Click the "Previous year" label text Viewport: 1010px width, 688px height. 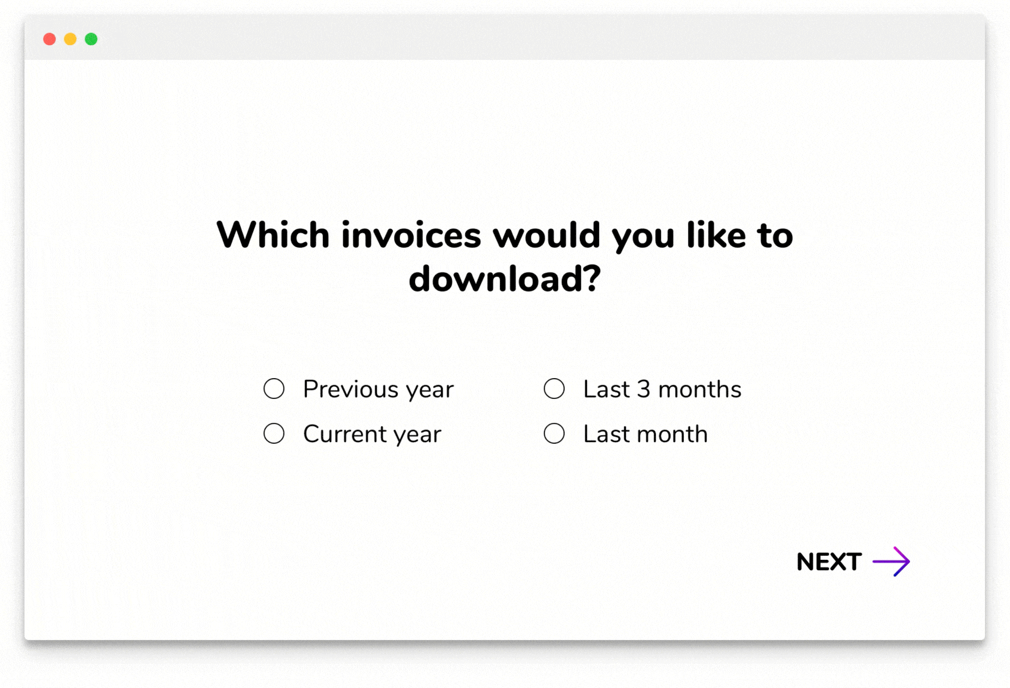(378, 390)
